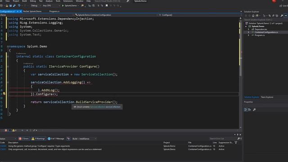
Task: Open the Splunk.Demo.ContainerConfiguration type dropdown
Action: pyautogui.click(x=116, y=15)
